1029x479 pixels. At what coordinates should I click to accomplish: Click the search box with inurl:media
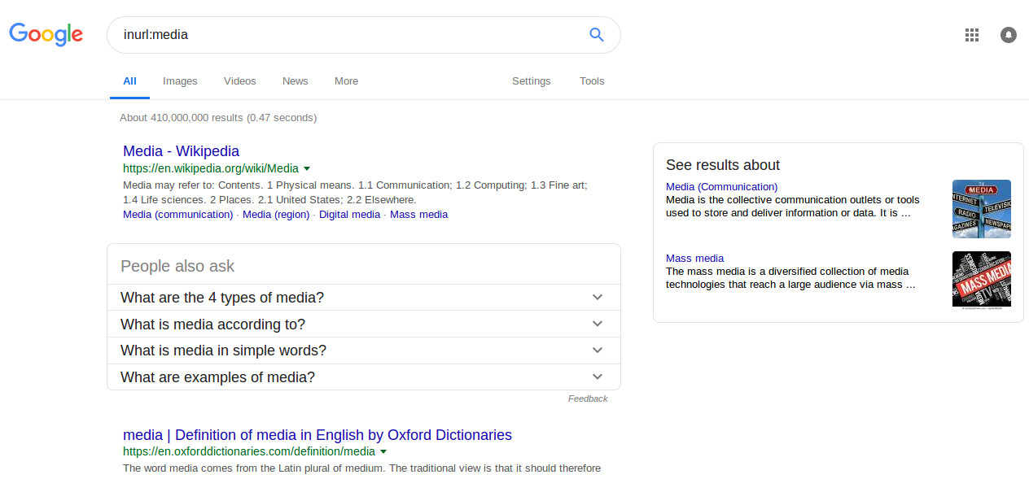[x=363, y=35]
